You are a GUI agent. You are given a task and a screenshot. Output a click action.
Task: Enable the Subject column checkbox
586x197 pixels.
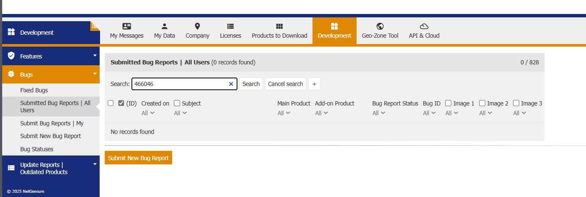pyautogui.click(x=177, y=103)
